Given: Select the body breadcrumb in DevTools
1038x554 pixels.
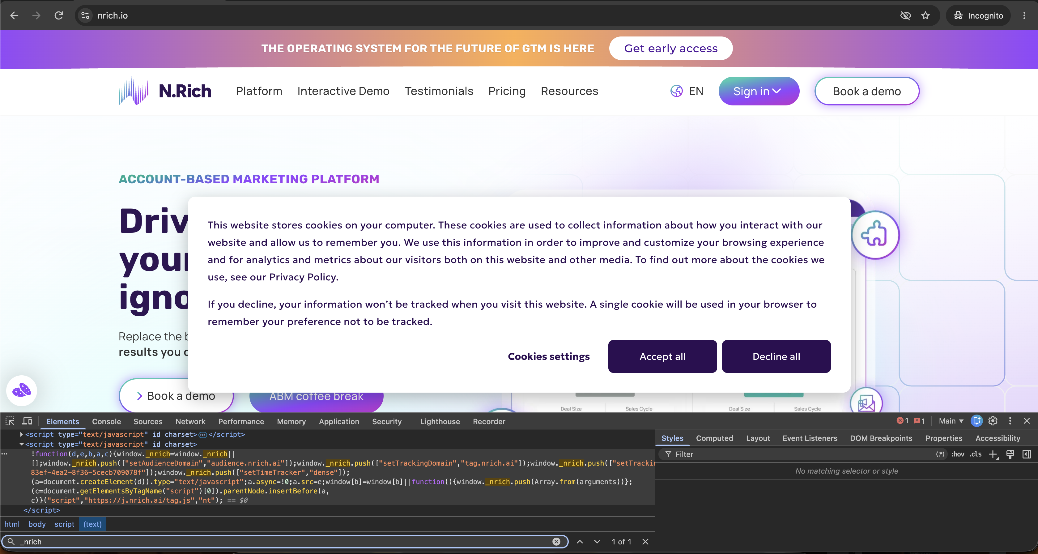Looking at the screenshot, I should tap(37, 524).
